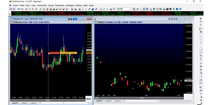Open the Exibir menu

coord(28,6)
